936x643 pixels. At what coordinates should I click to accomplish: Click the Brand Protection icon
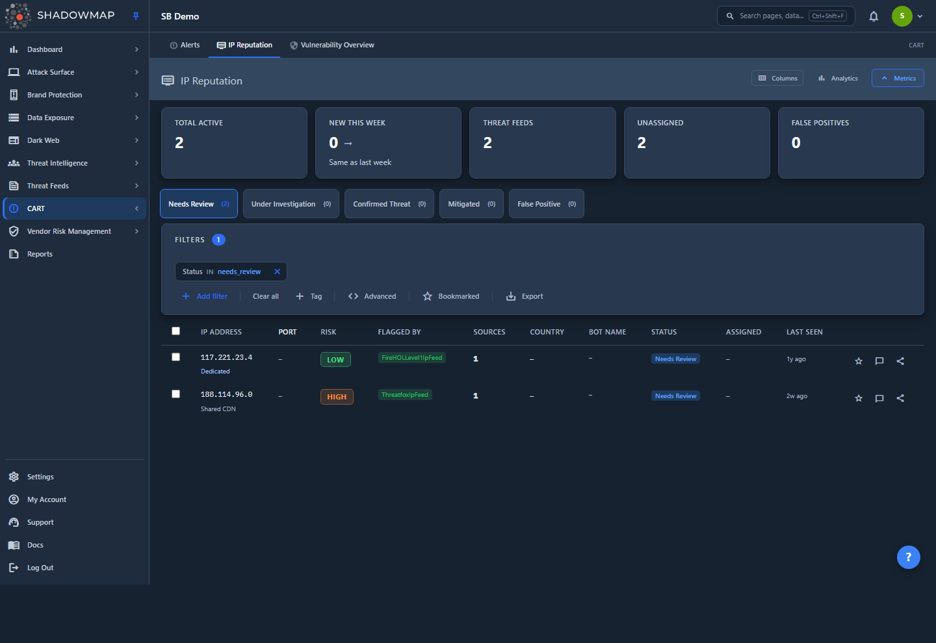click(14, 95)
